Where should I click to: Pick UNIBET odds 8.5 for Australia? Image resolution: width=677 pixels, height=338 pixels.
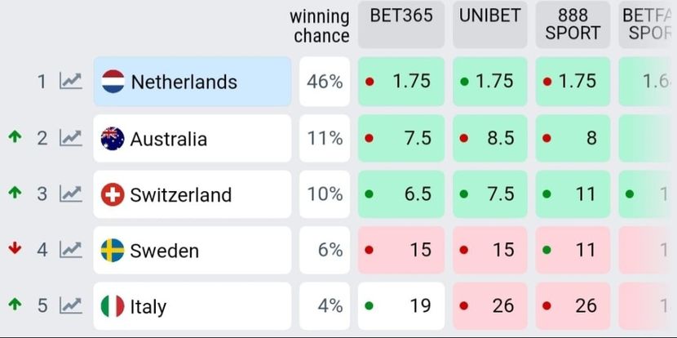[x=490, y=138]
